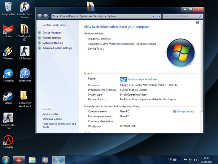Click the Back navigation arrow button
This screenshot has width=218, height=164.
pyautogui.click(x=40, y=16)
